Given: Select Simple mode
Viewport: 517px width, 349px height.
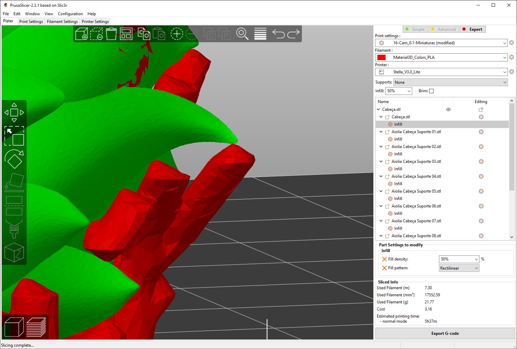Looking at the screenshot, I should (x=415, y=29).
